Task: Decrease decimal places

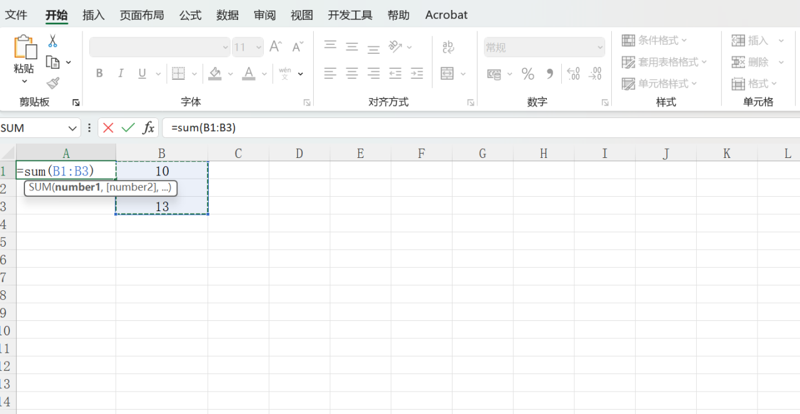Action: 595,74
